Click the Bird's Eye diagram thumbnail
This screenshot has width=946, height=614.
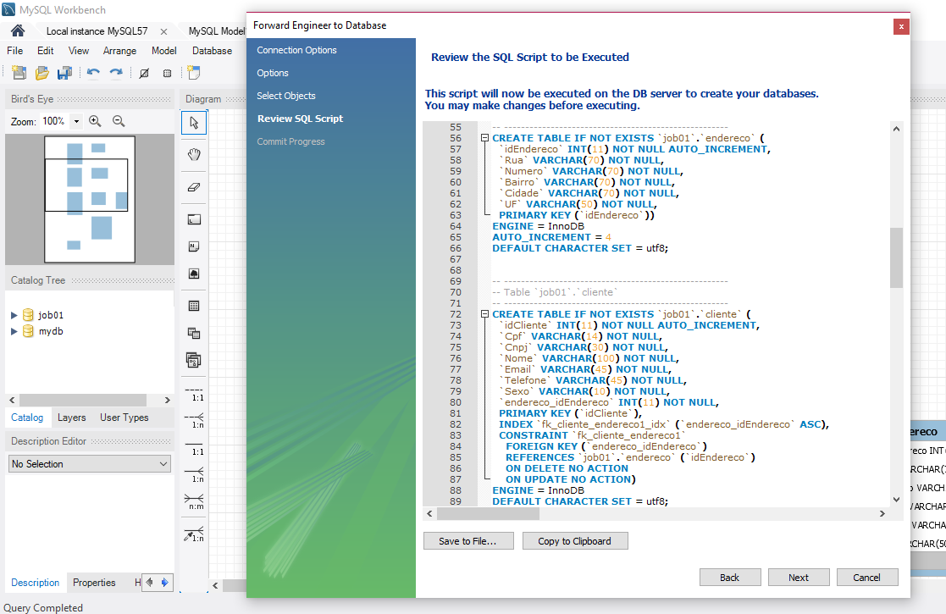click(x=90, y=199)
